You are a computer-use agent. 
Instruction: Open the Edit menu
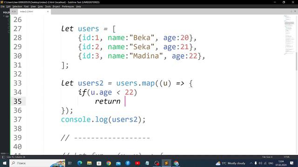tap(8, 6)
